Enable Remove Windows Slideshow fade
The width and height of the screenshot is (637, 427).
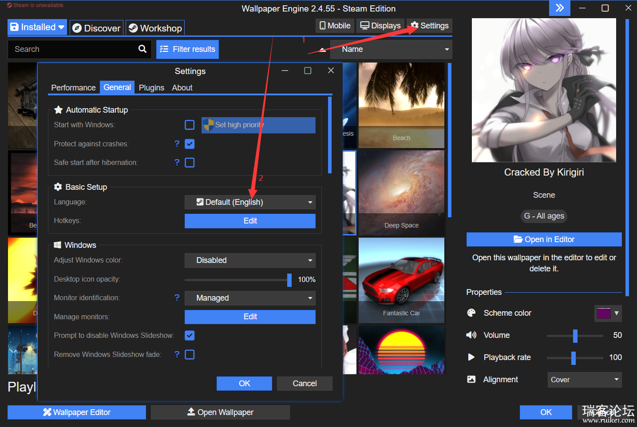[190, 354]
